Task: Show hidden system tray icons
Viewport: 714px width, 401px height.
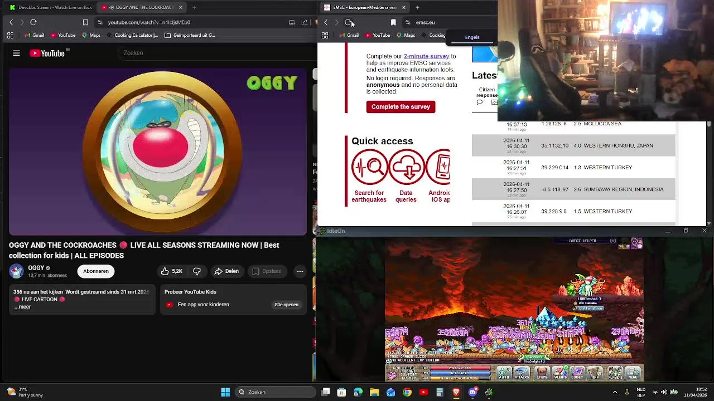Action: click(615, 392)
